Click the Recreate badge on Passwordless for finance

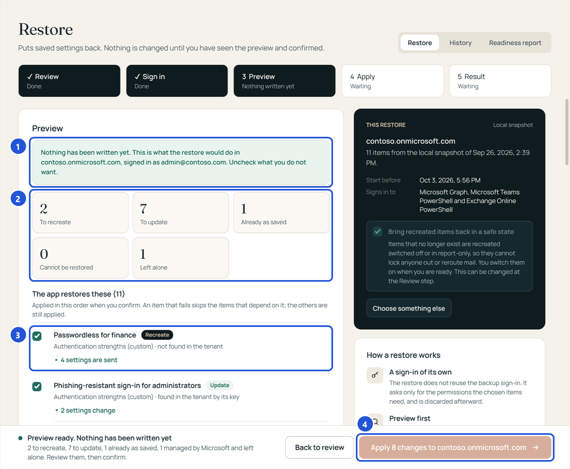157,335
